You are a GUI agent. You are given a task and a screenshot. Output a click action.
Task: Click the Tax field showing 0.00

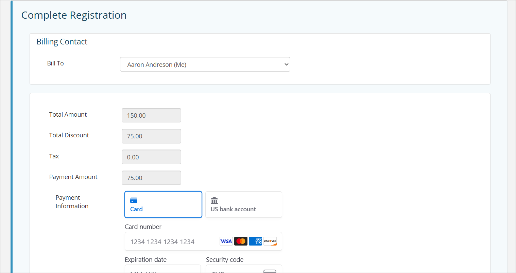[151, 157]
